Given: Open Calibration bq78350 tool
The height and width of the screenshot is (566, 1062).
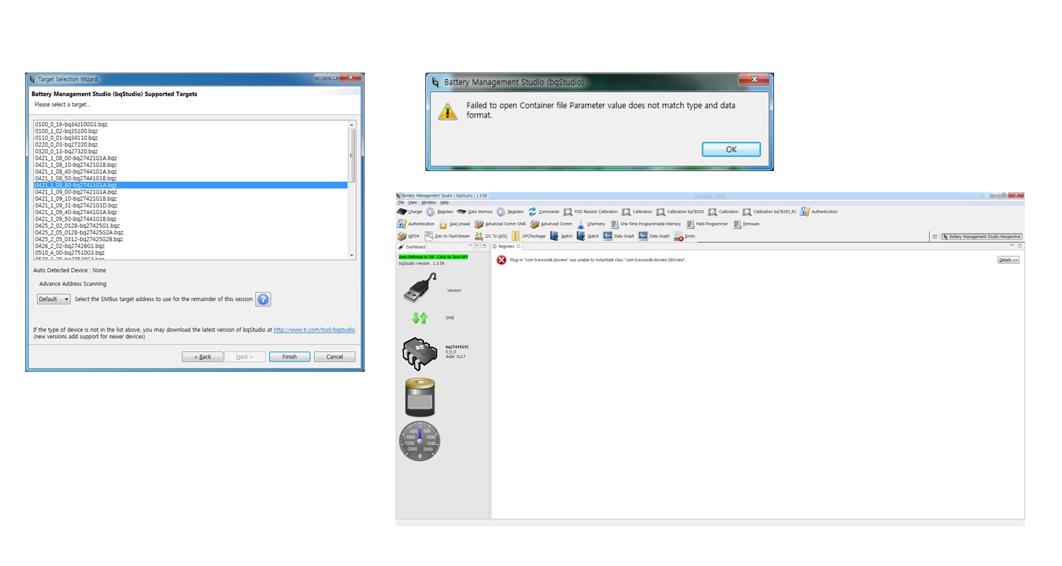Looking at the screenshot, I should [x=680, y=212].
